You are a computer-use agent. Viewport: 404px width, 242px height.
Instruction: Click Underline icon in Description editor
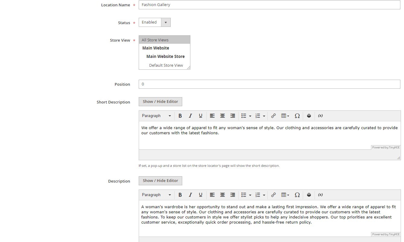200,195
